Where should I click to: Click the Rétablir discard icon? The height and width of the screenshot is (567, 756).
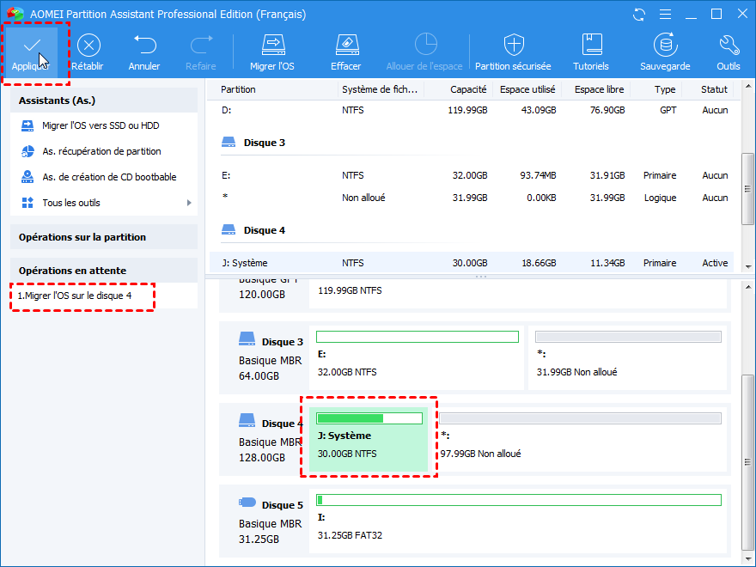[88, 46]
